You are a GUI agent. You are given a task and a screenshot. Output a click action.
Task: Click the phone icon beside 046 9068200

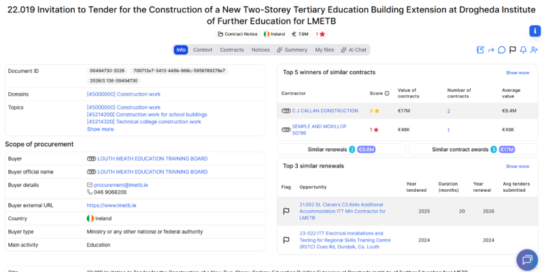click(90, 192)
